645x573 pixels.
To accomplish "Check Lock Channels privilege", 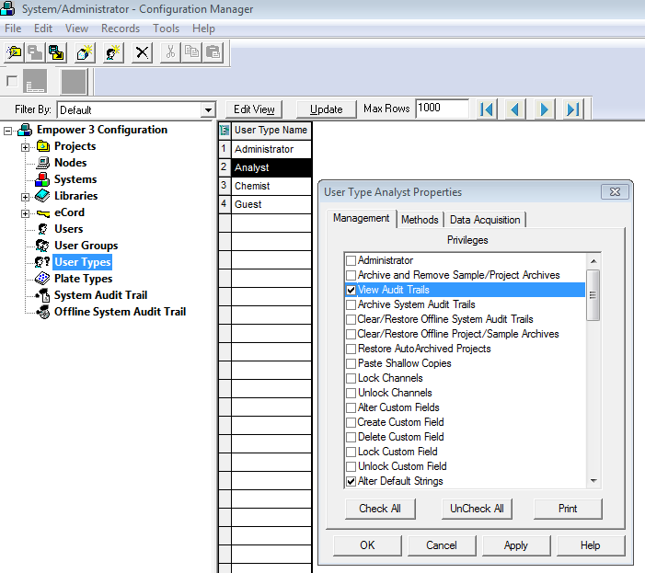I will tap(351, 379).
